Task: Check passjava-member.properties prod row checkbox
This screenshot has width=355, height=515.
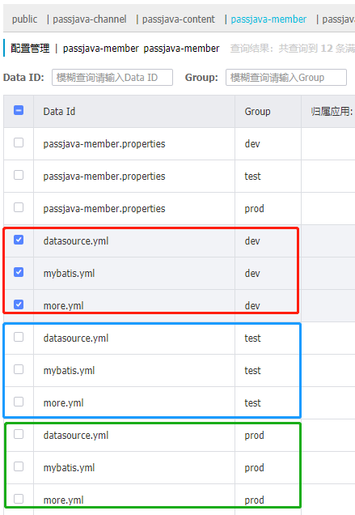Action: [x=19, y=207]
